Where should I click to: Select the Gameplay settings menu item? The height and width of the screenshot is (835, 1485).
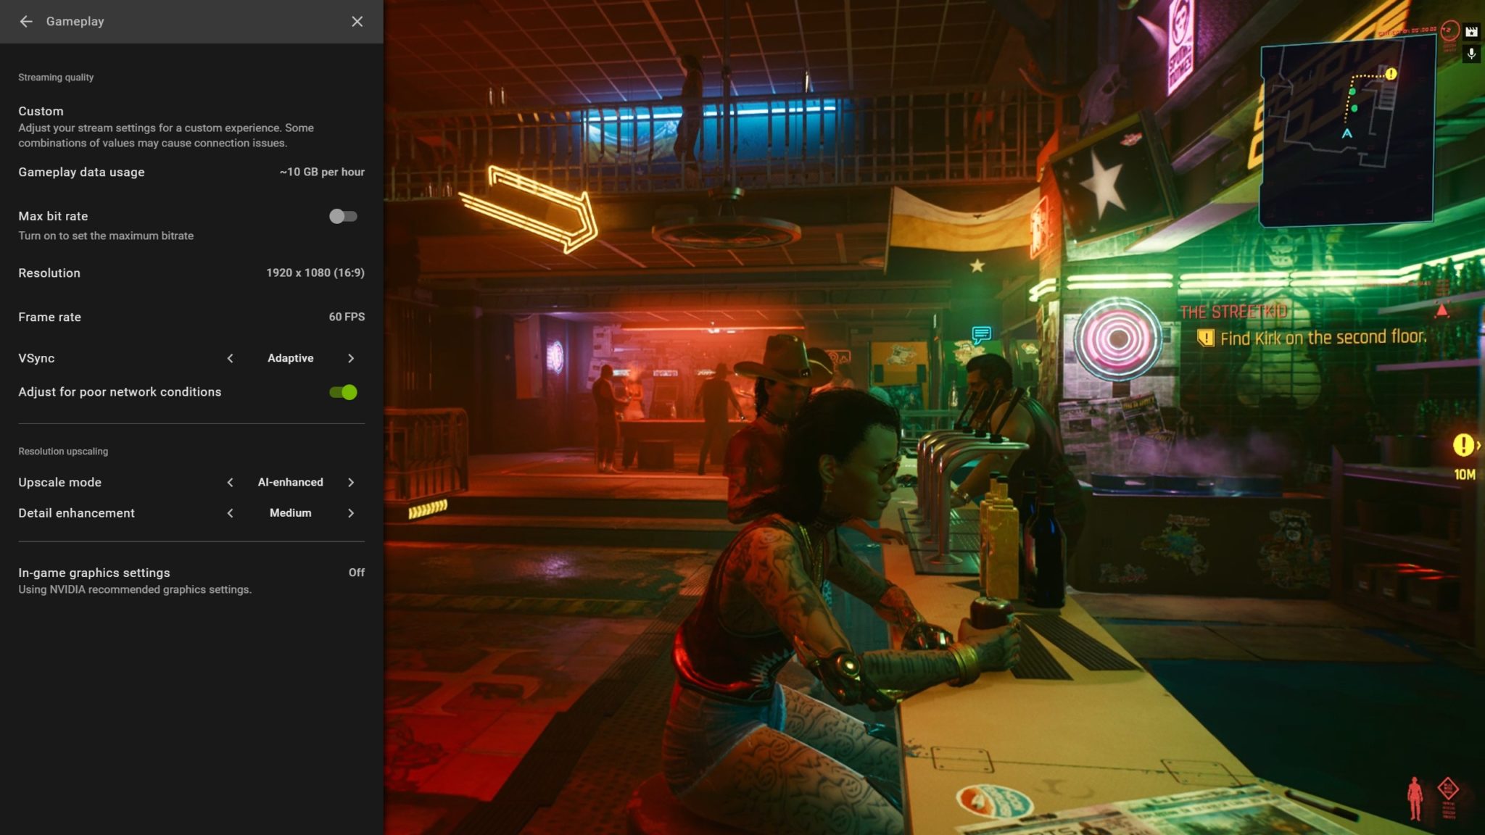tap(73, 20)
